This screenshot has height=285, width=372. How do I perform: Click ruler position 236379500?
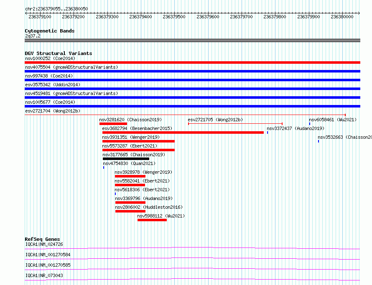point(174,17)
